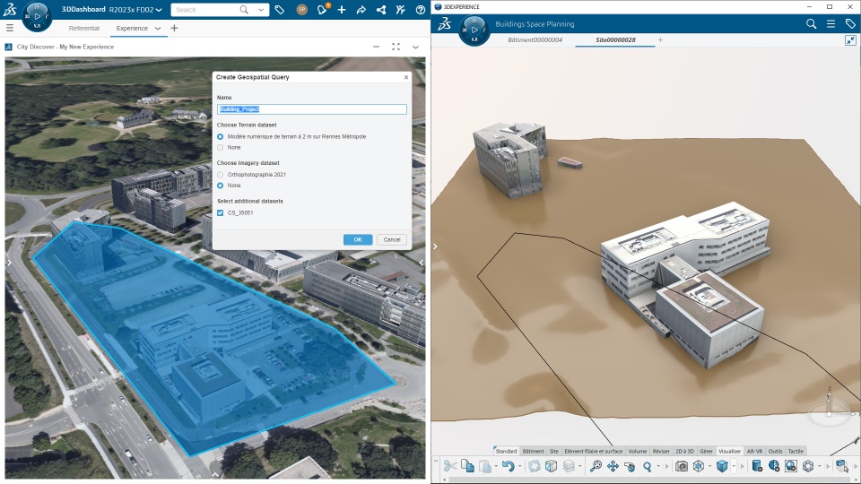Select Modèle numérique de terrain radio option
861x484 pixels.
pos(221,136)
